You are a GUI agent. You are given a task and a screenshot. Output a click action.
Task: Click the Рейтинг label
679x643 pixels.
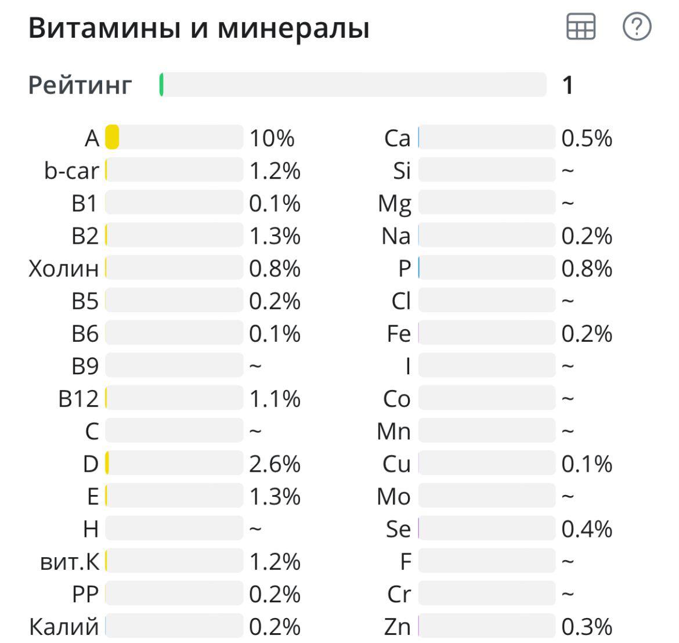[x=80, y=85]
